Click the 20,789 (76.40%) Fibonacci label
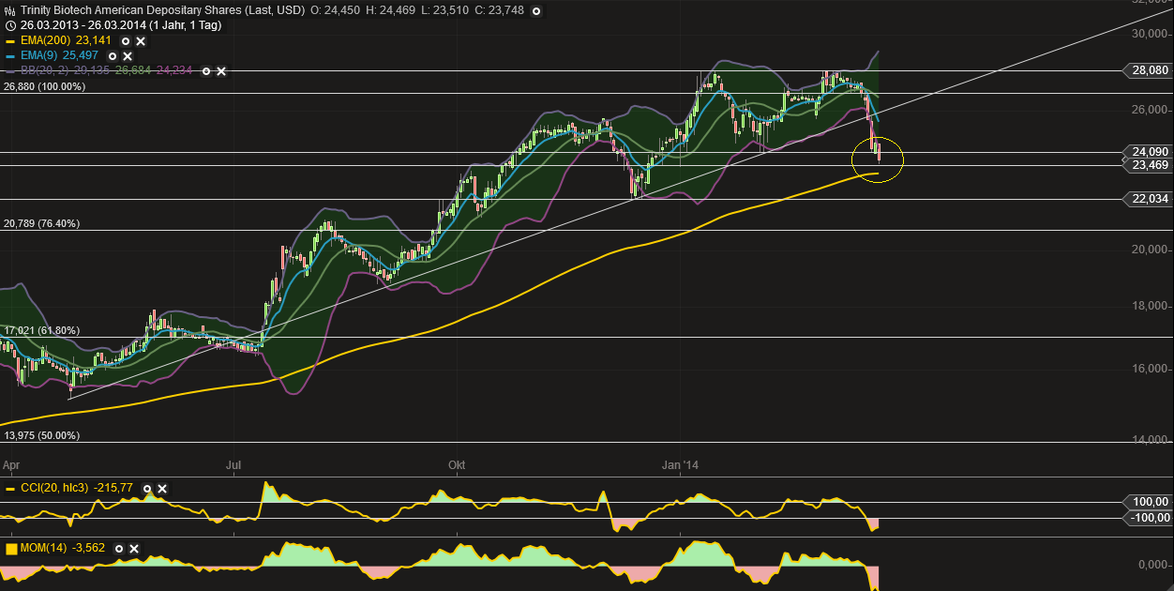Screen dimensions: 1174x591 tap(41, 224)
